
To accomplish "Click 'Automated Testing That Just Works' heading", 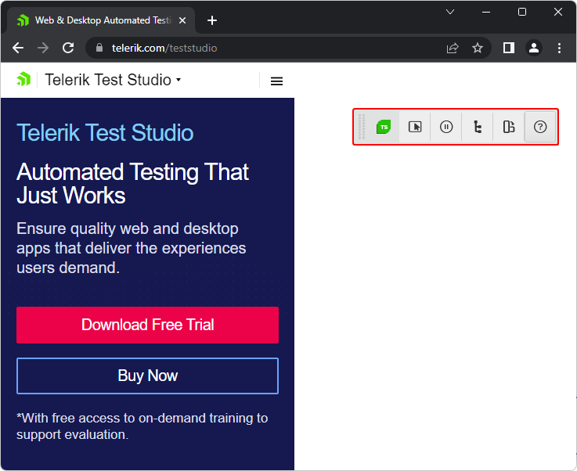I will coord(132,183).
